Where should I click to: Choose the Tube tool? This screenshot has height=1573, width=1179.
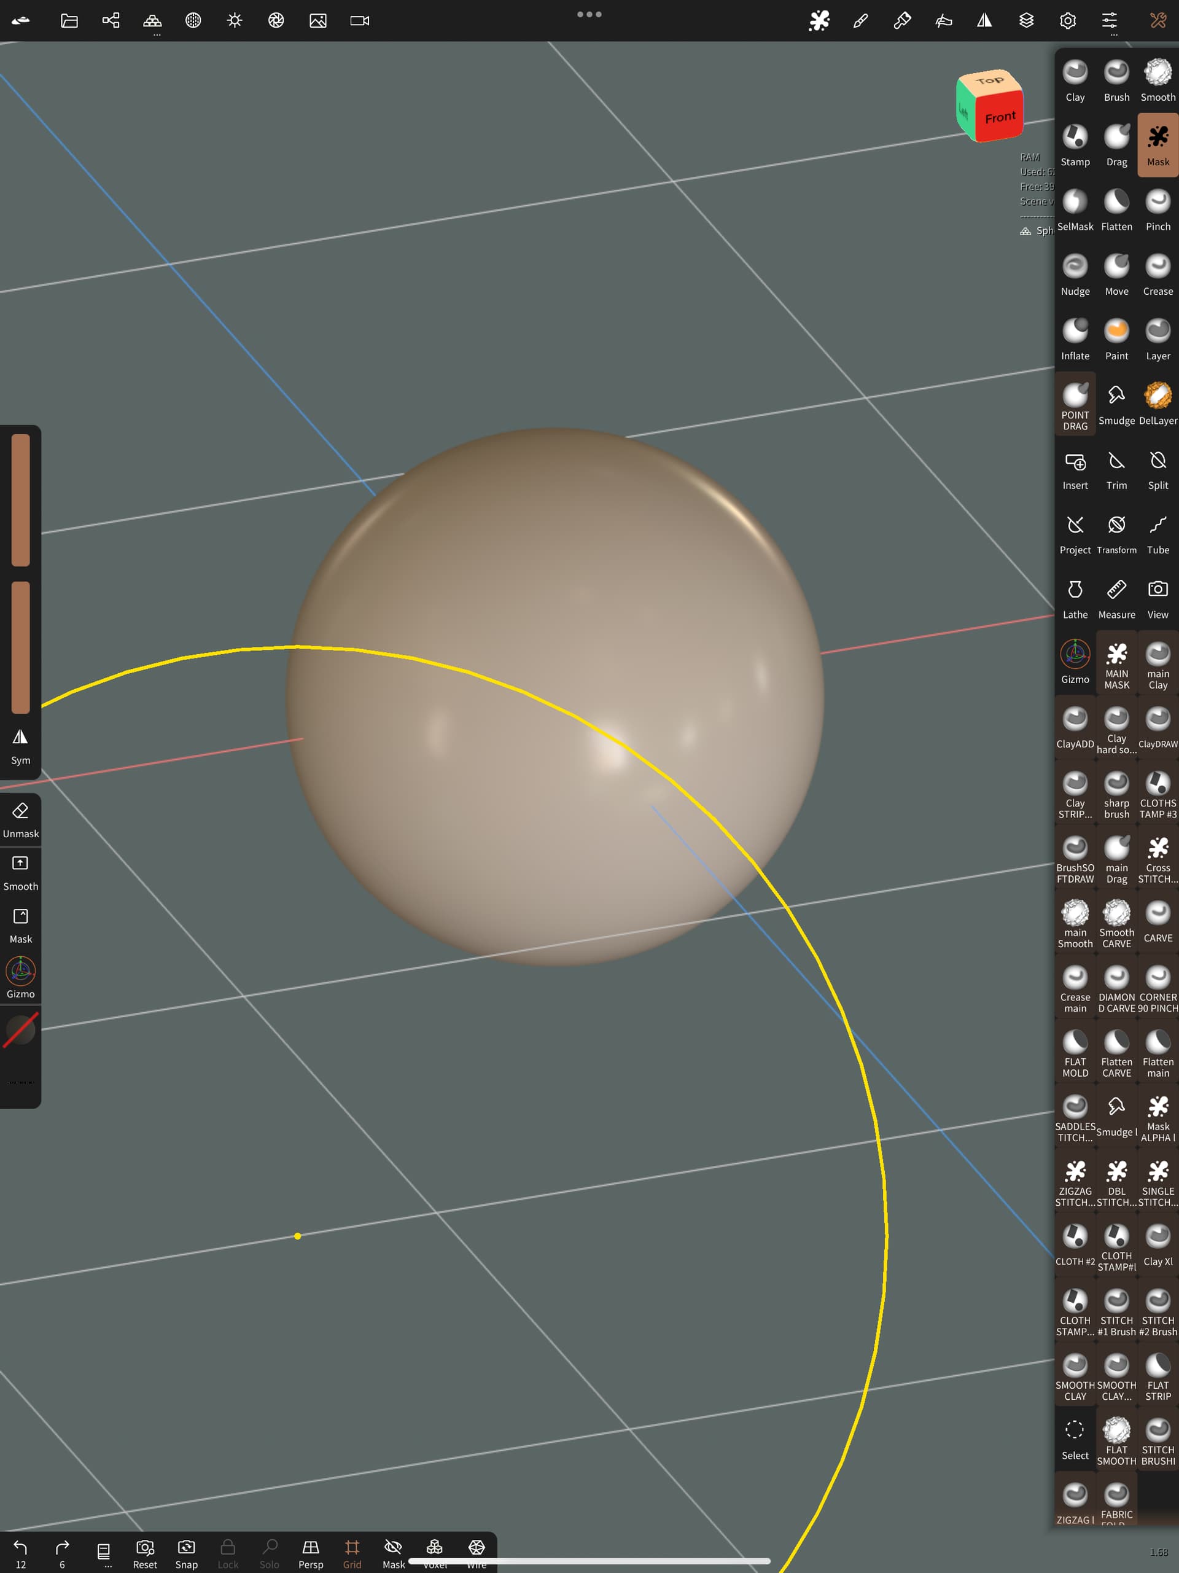pyautogui.click(x=1157, y=533)
